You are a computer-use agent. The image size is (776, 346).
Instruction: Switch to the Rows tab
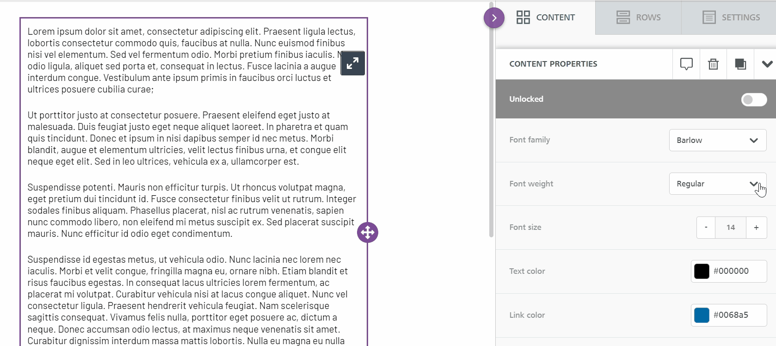point(638,18)
